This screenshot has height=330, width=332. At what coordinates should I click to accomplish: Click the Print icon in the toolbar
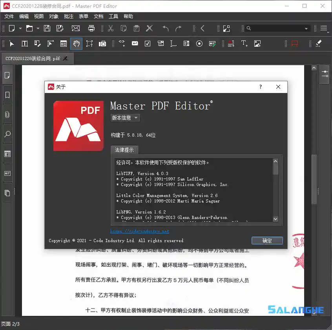coord(91,28)
